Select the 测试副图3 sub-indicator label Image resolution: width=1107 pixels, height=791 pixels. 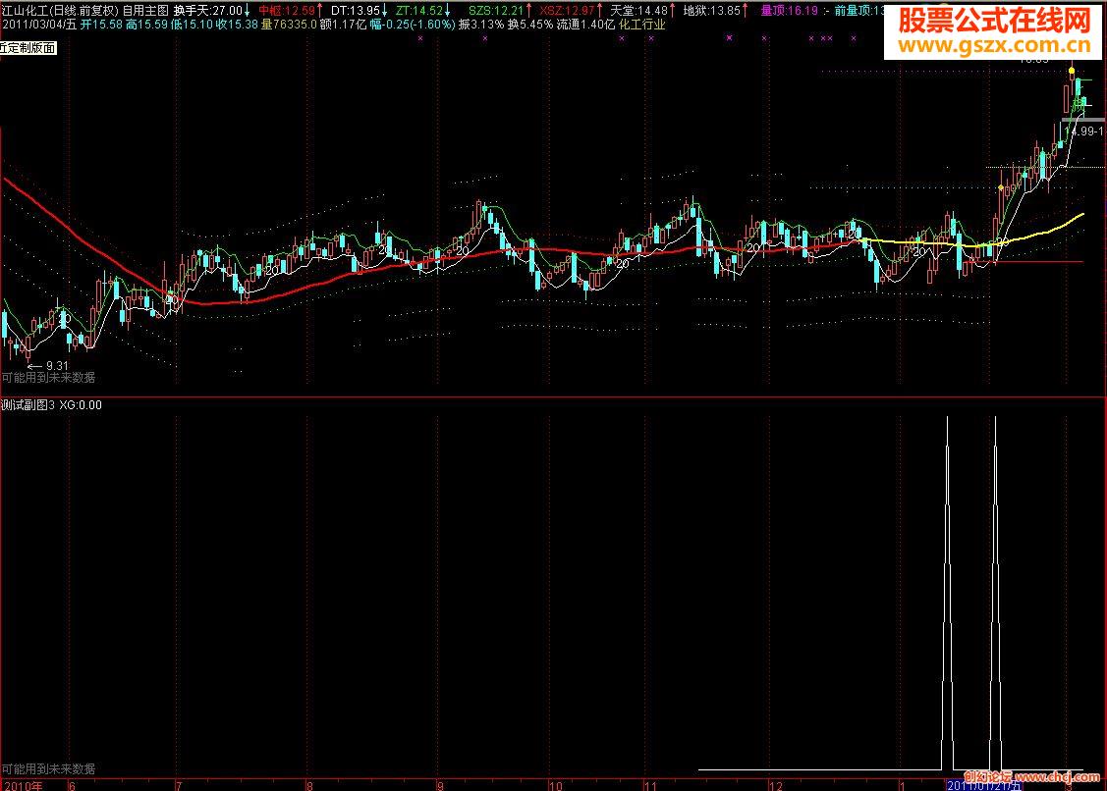(28, 405)
